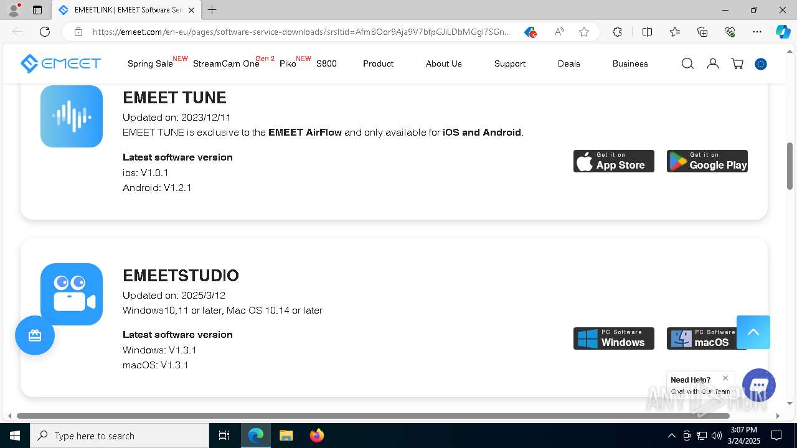Open the Deals menu item

569,63
